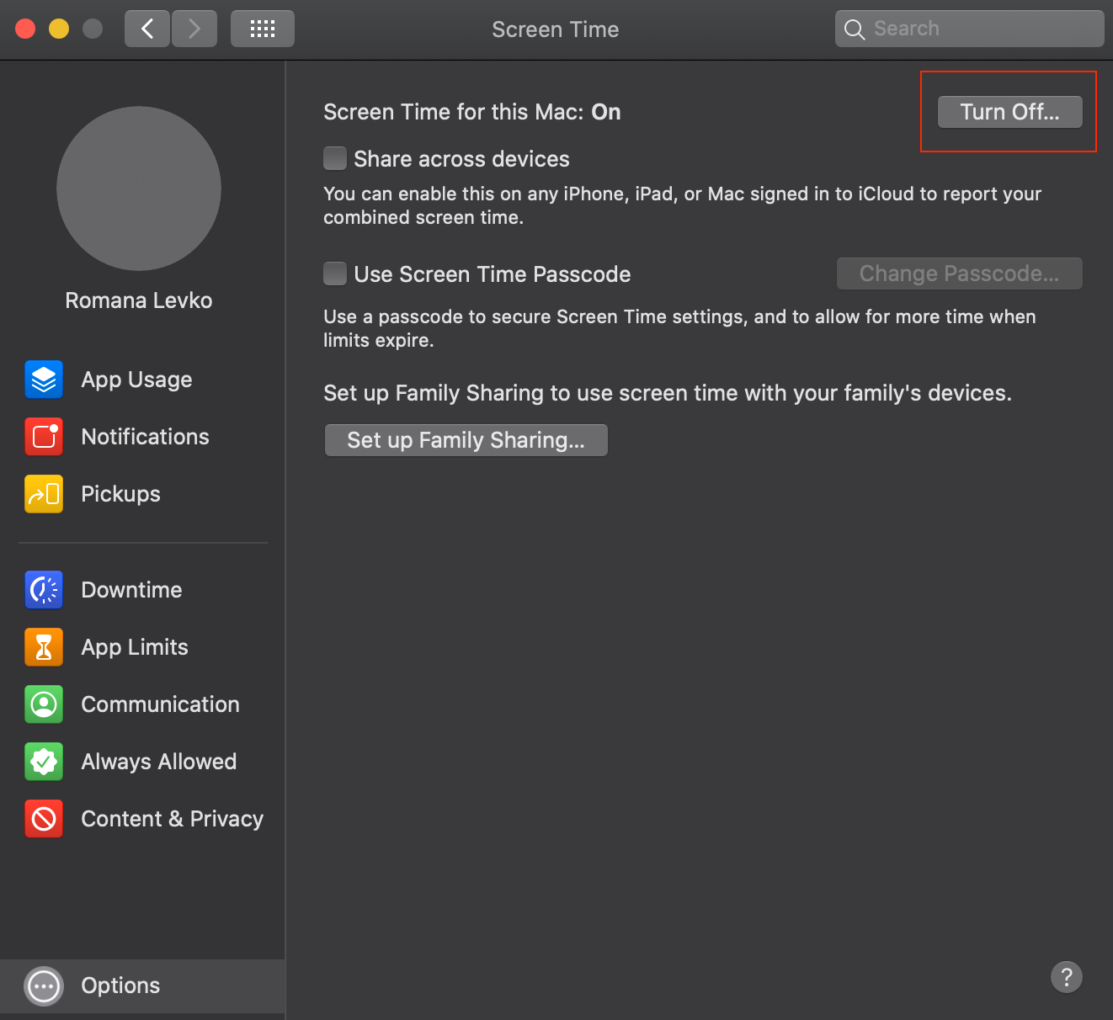The image size is (1113, 1020).
Task: Click the Content & Privacy icon
Action: [44, 819]
